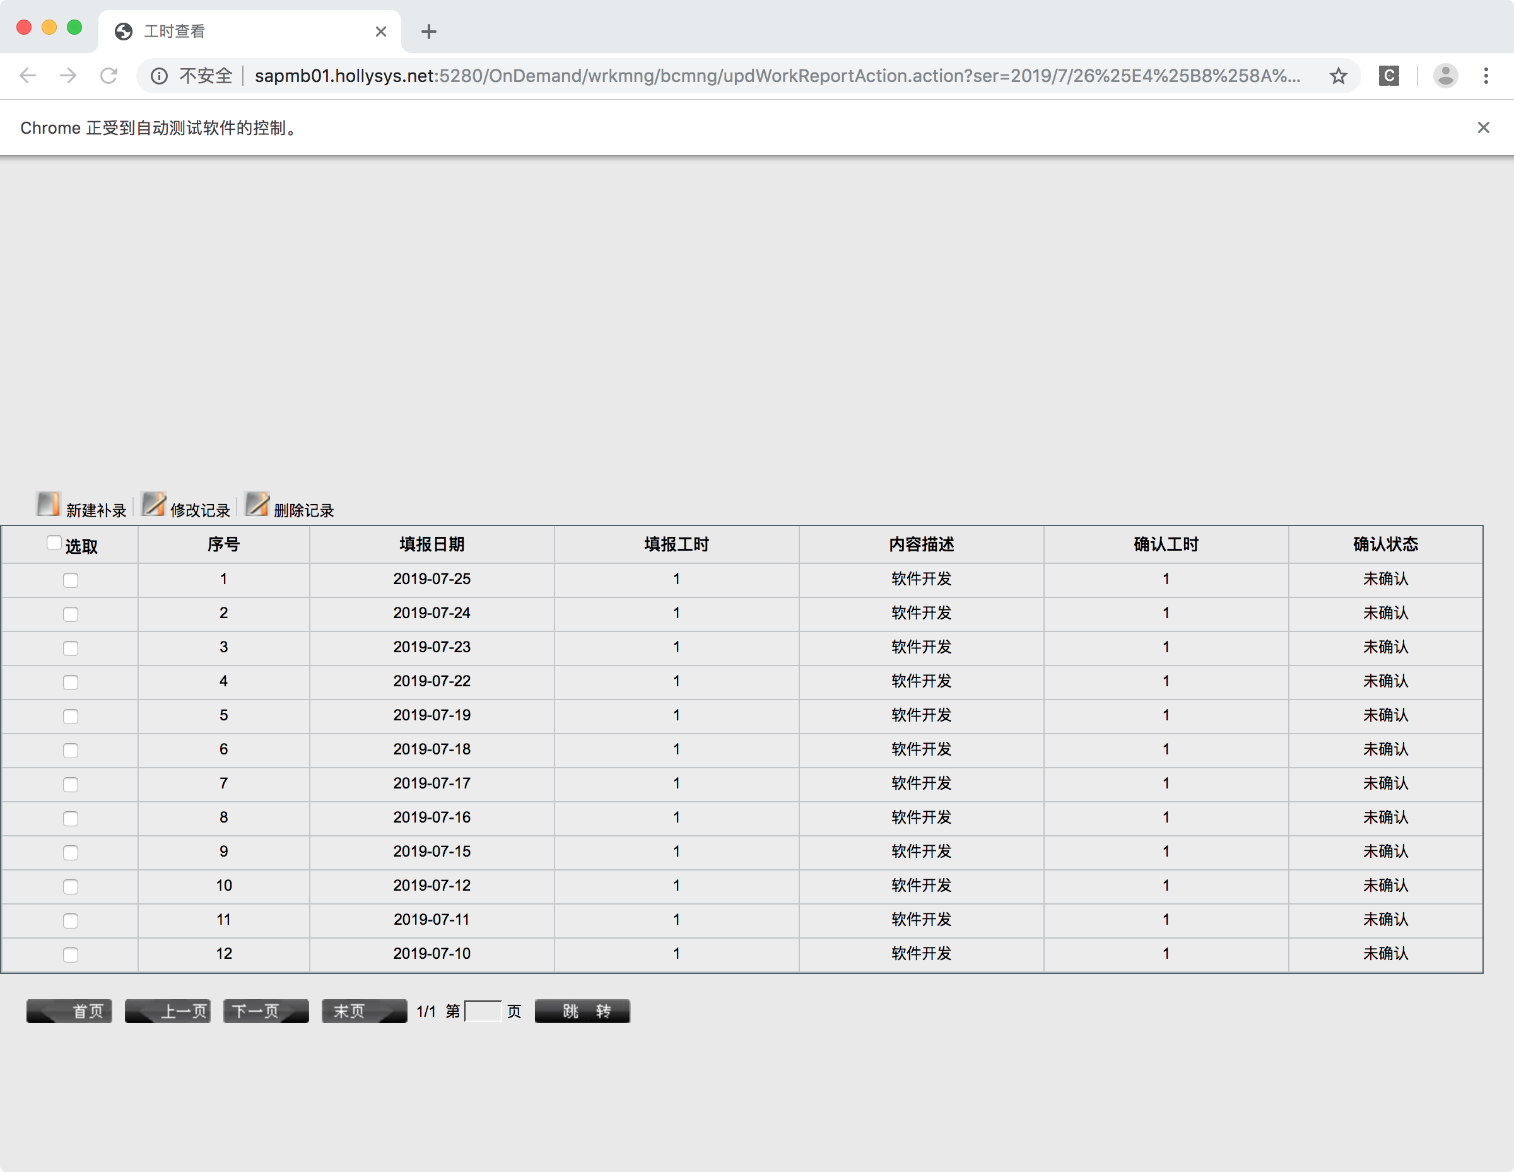1514x1172 pixels.
Task: Open the Chrome profile avatar icon
Action: point(1445,76)
